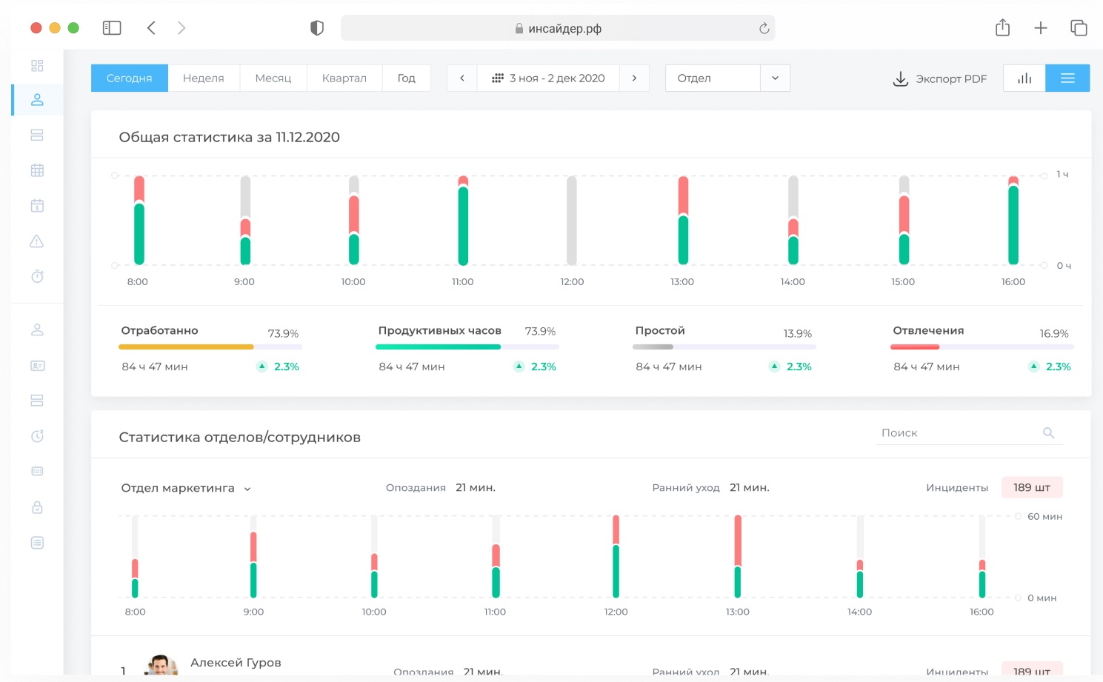1103x682 pixels.
Task: Select the Неделя tab
Action: (x=204, y=78)
